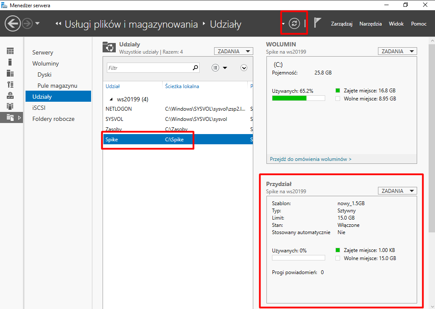Screen dimensions: 435x309
Task: Go back with the Back arrow button
Action: click(13, 23)
